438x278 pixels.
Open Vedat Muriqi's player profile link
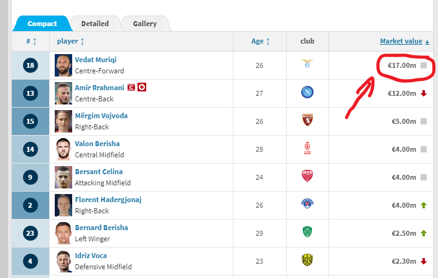(x=95, y=60)
